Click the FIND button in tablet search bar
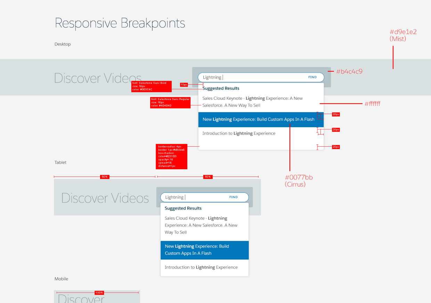Screen dimensions: 431x303 (233, 197)
